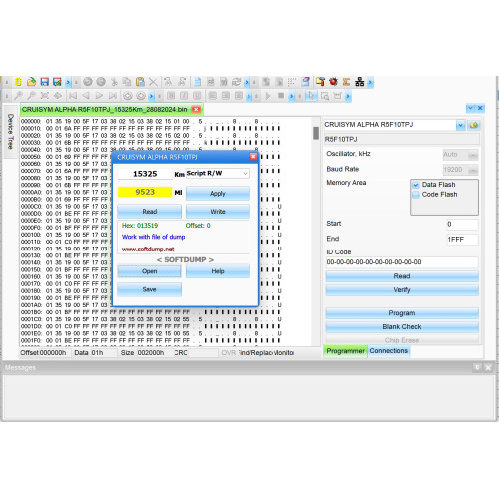Toggle the Data Flash checkbox
Image resolution: width=499 pixels, height=499 pixels.
[x=416, y=185]
